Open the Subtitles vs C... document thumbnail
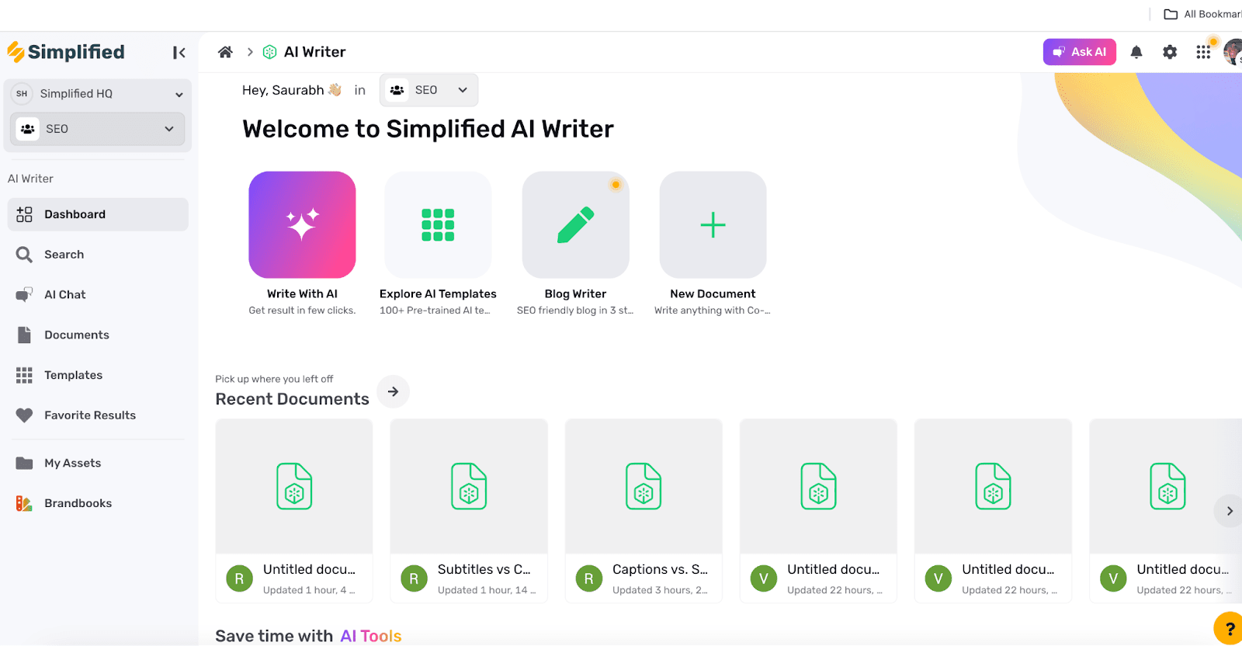 tap(469, 487)
